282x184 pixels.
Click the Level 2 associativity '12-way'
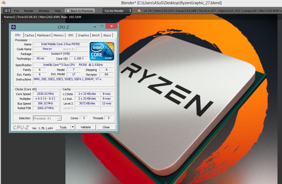pyautogui.click(x=107, y=104)
